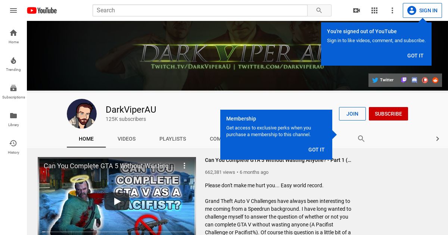
Task: Play the featured GTA 5 pacifist video
Action: (x=117, y=201)
